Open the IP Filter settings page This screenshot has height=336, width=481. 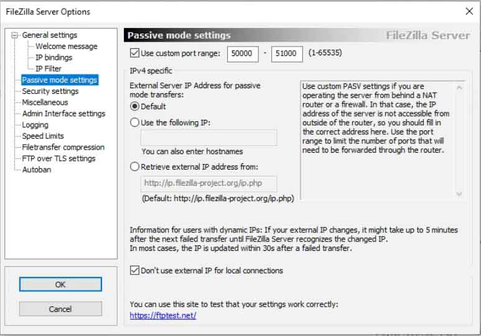pos(48,68)
